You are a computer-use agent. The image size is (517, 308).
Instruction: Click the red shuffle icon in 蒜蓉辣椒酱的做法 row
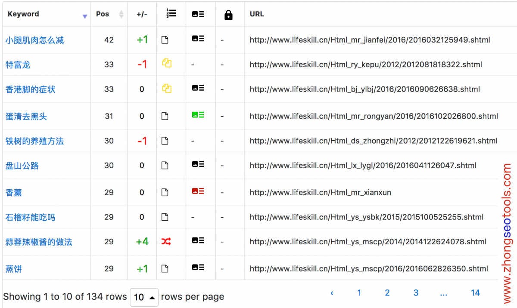[166, 242]
